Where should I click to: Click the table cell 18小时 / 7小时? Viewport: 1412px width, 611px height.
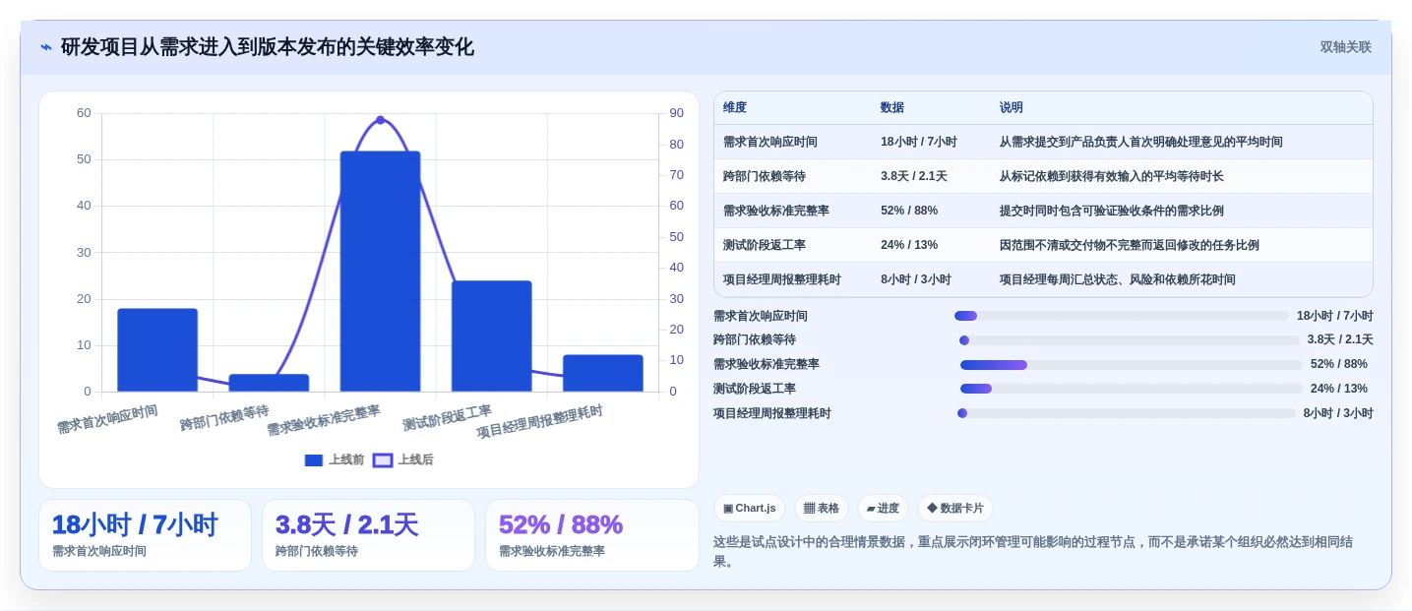pyautogui.click(x=919, y=143)
